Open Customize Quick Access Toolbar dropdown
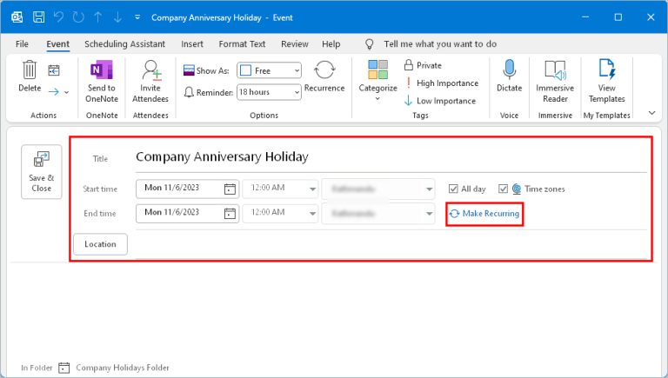Image resolution: width=668 pixels, height=378 pixels. tap(137, 17)
